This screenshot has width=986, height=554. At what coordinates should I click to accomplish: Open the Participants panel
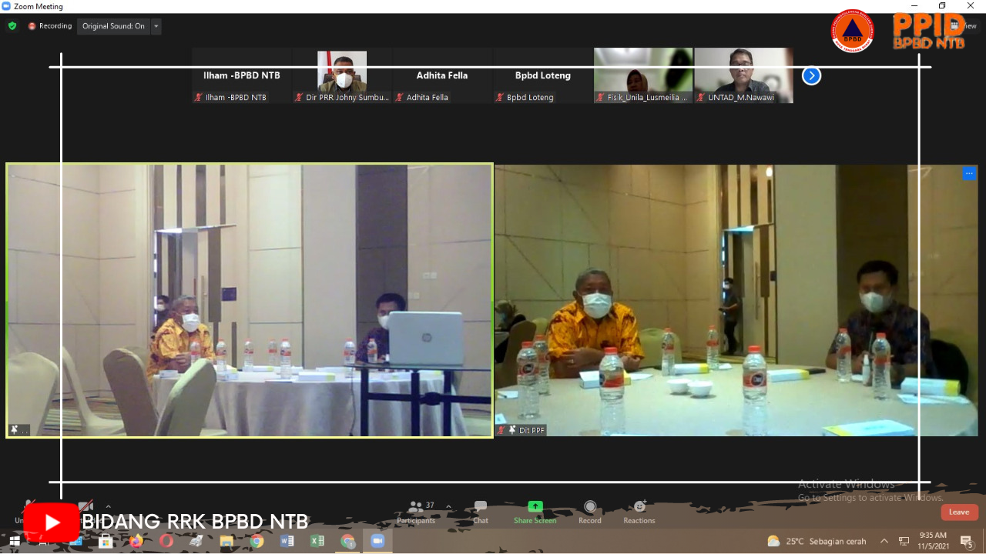point(416,511)
